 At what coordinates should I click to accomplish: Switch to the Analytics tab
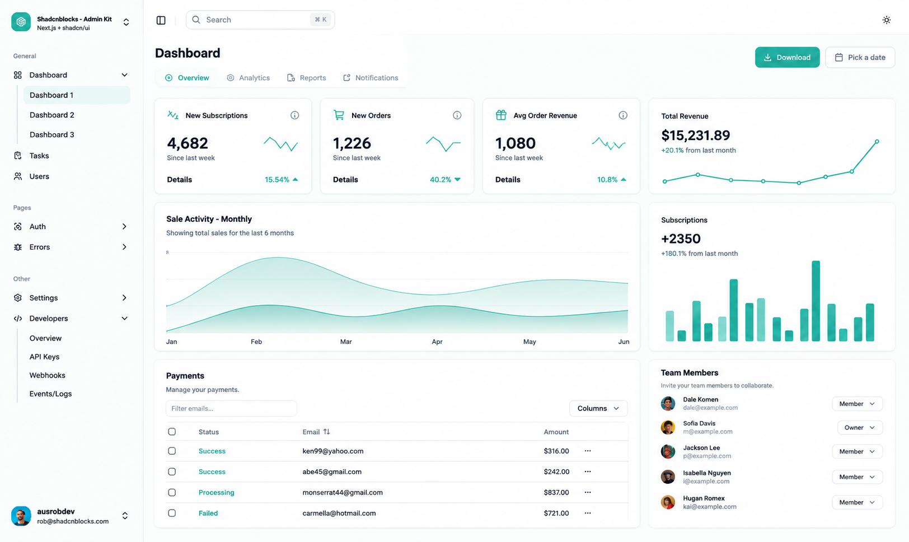[x=249, y=78]
